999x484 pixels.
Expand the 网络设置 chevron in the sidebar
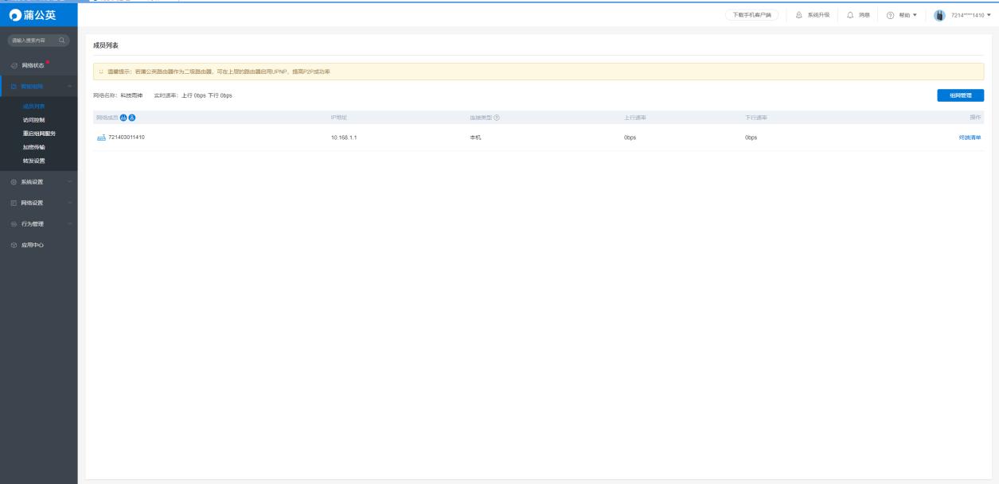pos(70,203)
